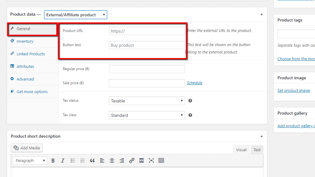The image size is (315, 177).
Task: Insert a numbered list
Action: 82,160
